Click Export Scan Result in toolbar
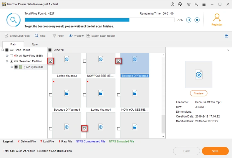Screen dimensions: 232x158 point(101,36)
